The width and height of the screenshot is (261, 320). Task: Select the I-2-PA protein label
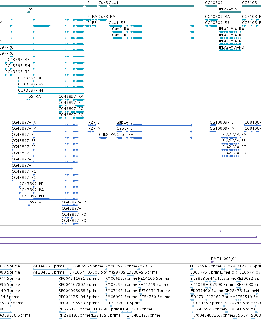[x=94, y=128]
